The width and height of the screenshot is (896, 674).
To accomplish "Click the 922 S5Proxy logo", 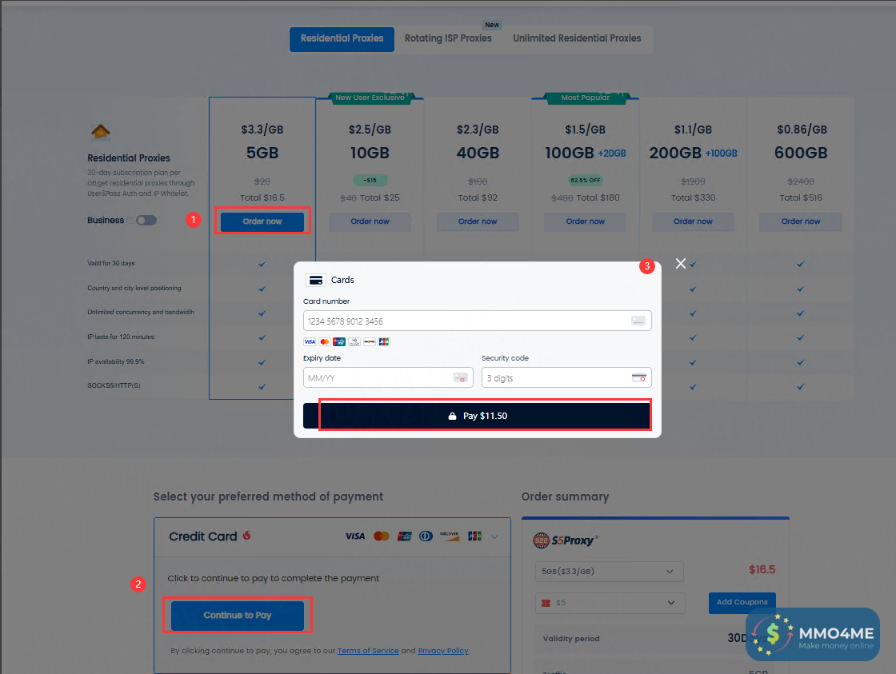I will coord(565,540).
